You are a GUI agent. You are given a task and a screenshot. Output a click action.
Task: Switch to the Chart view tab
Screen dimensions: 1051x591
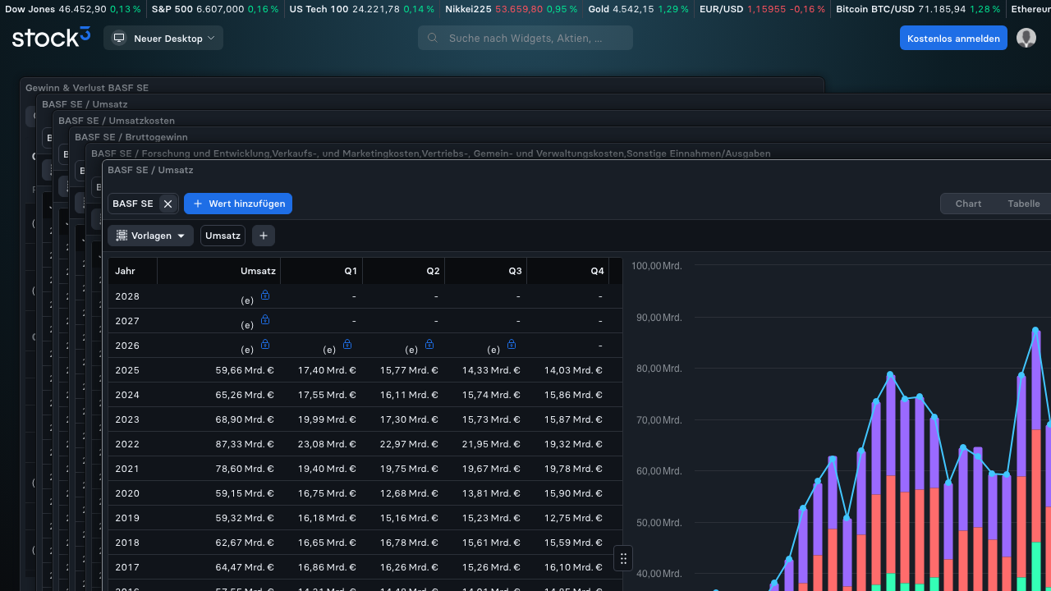pyautogui.click(x=968, y=204)
